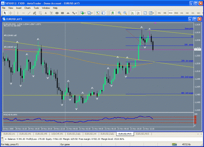The height and width of the screenshot is (147, 204).
Task: Switch to M30 timeframe
Action: point(176,13)
